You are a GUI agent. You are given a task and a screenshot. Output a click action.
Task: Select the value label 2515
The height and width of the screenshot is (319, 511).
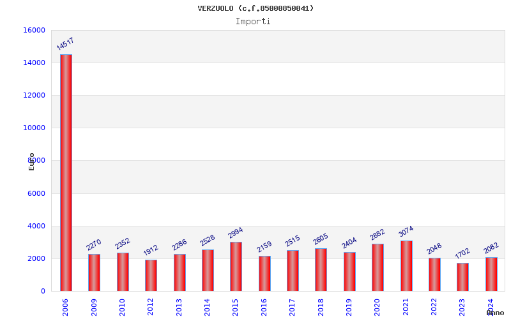tap(293, 241)
